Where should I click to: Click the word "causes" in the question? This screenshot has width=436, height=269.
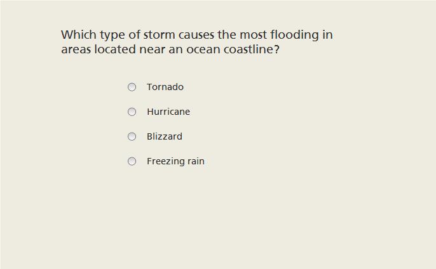196,35
